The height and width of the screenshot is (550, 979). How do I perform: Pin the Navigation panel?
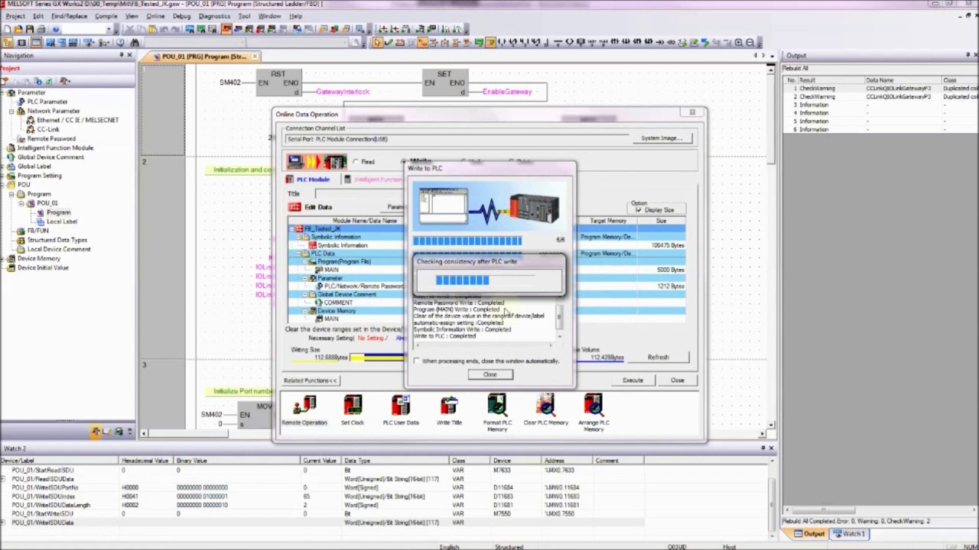[x=121, y=56]
